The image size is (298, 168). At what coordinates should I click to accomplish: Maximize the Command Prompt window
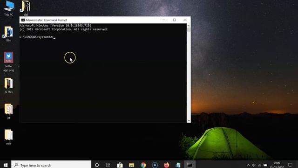click(174, 20)
